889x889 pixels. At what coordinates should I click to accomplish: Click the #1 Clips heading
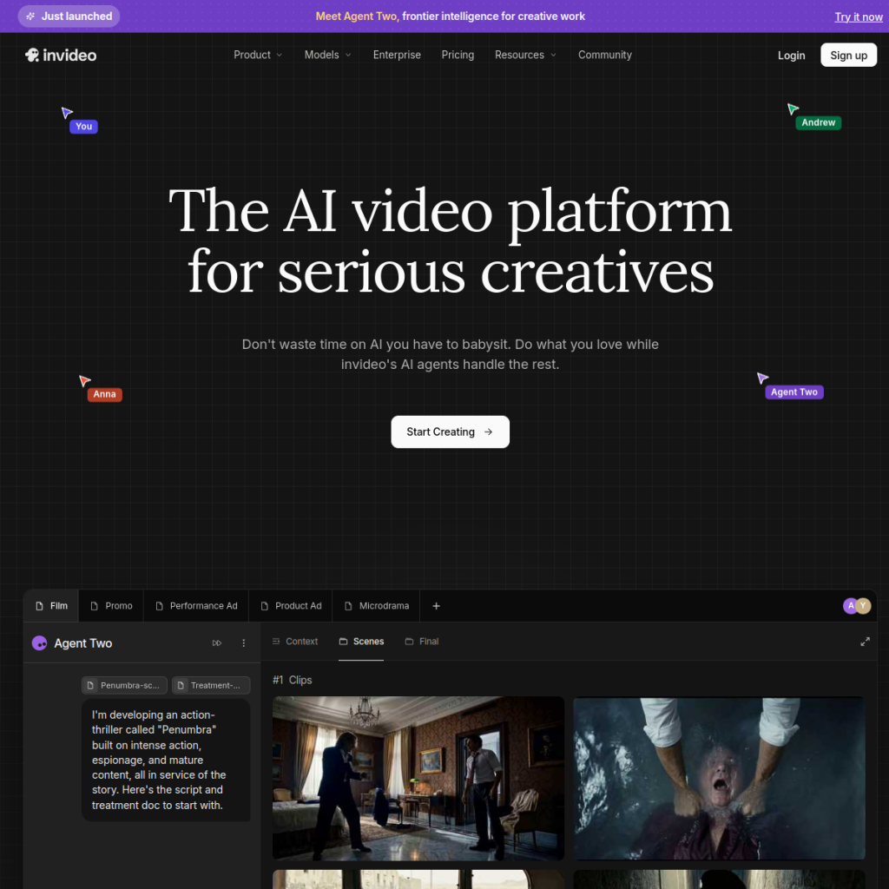(x=292, y=680)
